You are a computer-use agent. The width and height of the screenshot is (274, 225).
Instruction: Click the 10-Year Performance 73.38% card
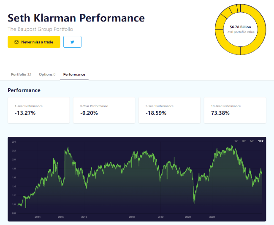[x=235, y=111]
